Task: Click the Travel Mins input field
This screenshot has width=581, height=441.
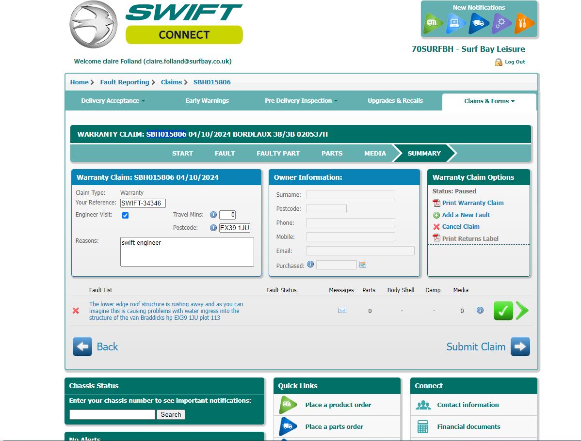Action: [x=227, y=215]
